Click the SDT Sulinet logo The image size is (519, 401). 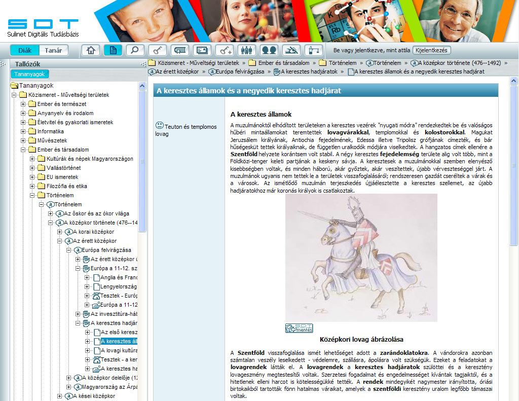43,28
